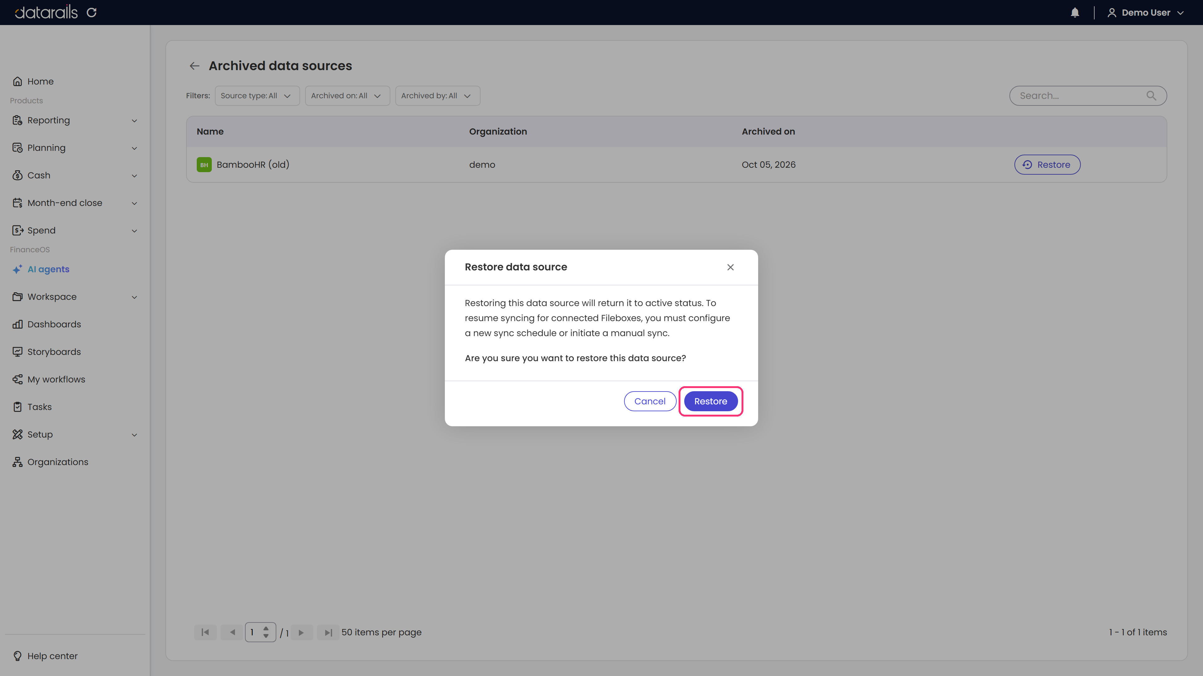This screenshot has height=676, width=1203.
Task: Click the Month-end close calendar icon
Action: pos(17,203)
